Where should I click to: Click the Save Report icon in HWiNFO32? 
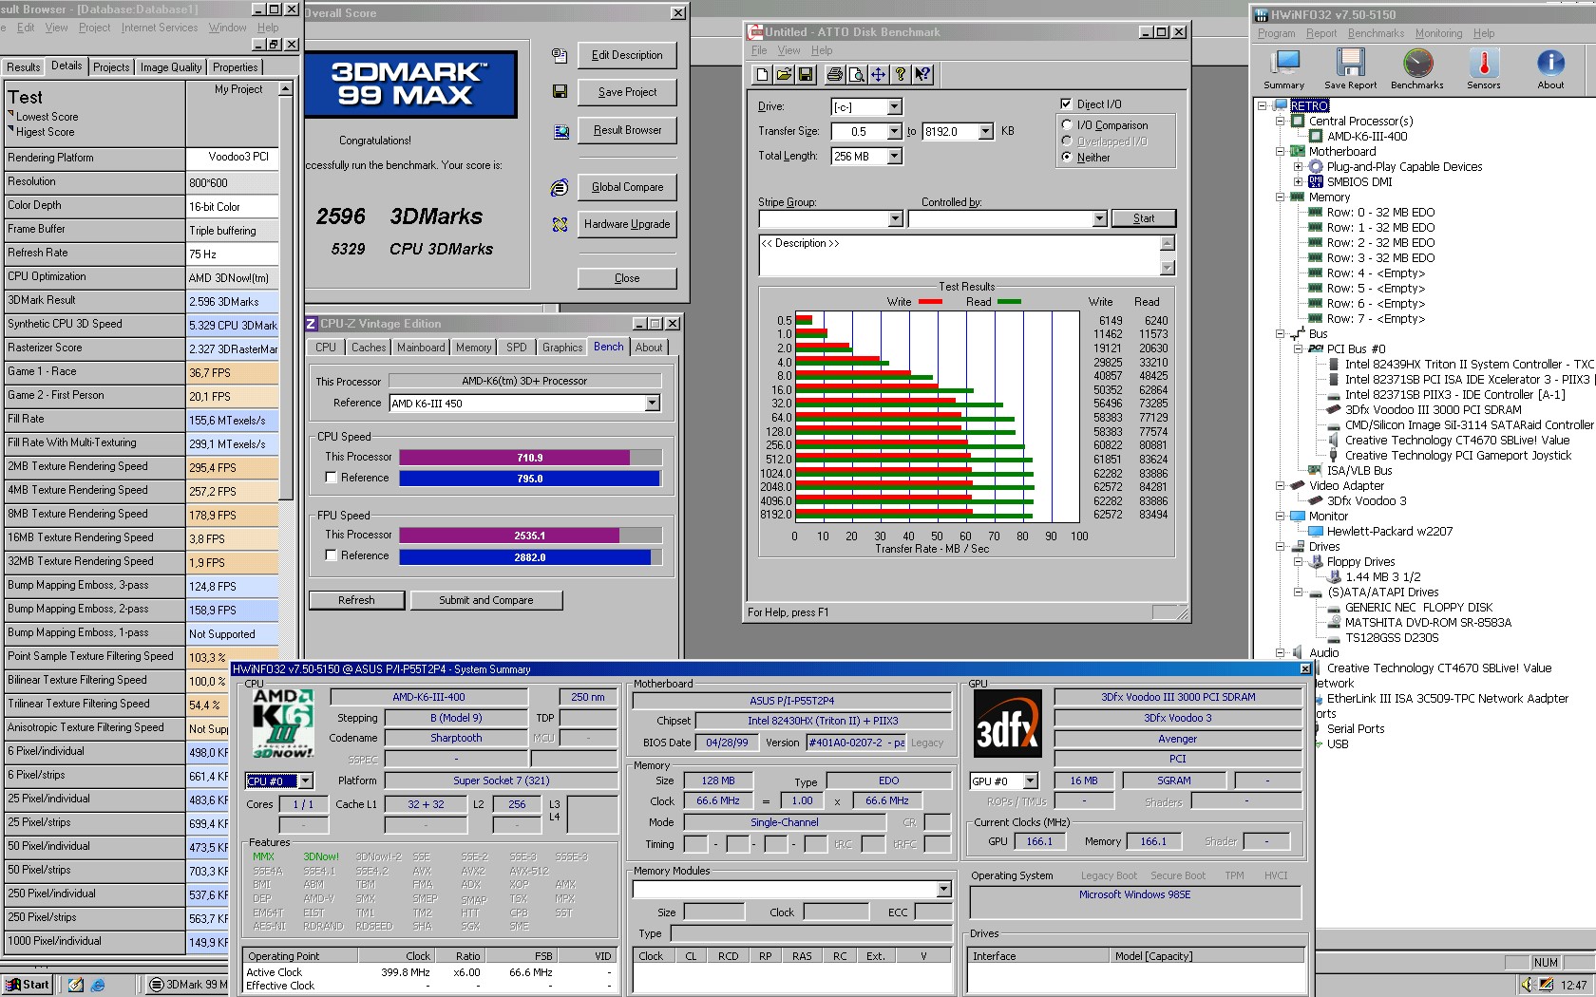pos(1350,68)
